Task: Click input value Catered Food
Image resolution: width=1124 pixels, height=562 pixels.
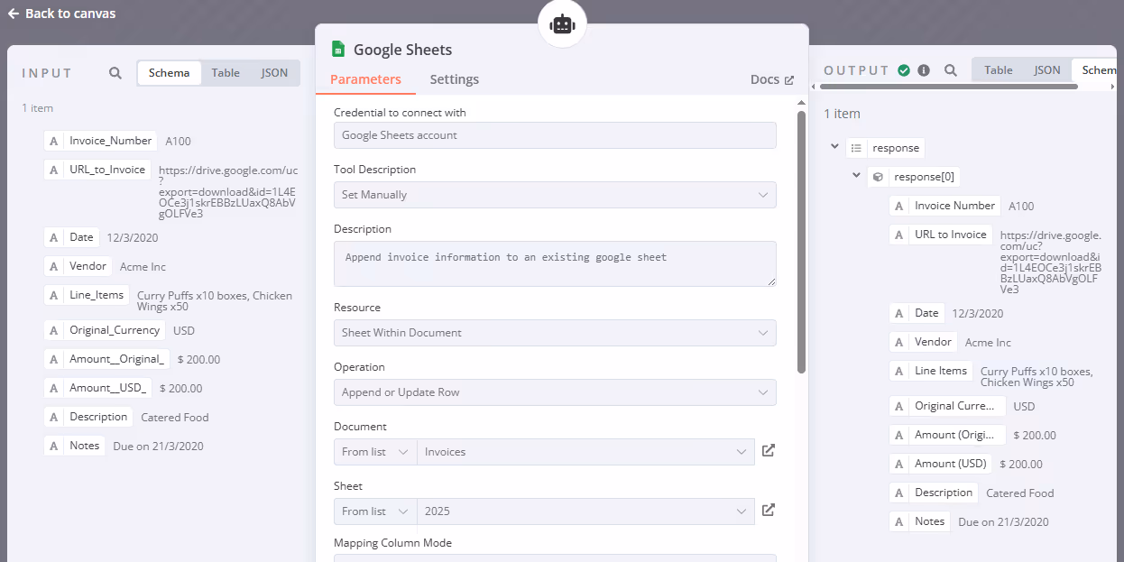Action: [x=175, y=418]
